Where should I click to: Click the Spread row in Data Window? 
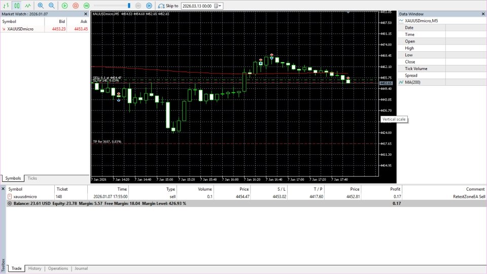click(442, 76)
